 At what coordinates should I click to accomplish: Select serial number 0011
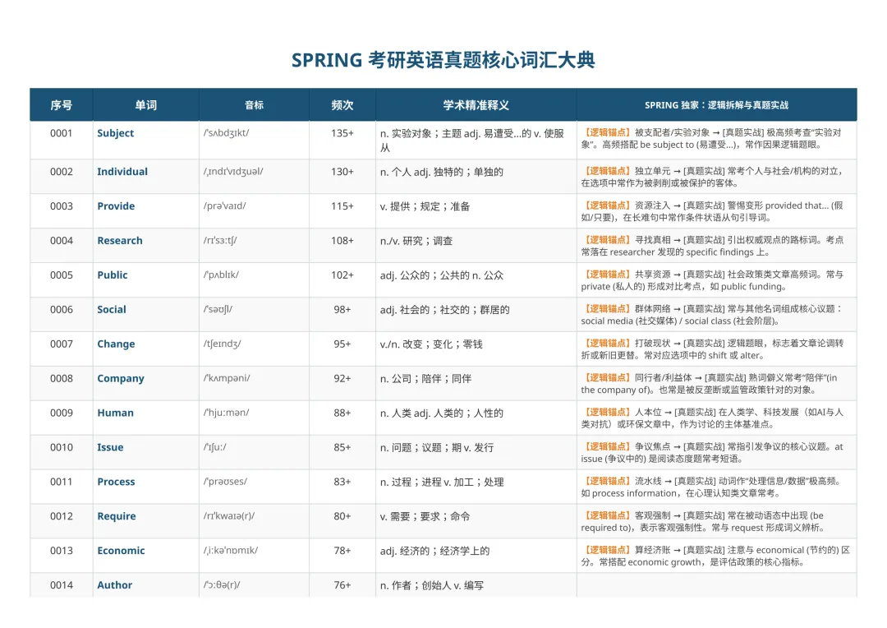[x=61, y=482]
